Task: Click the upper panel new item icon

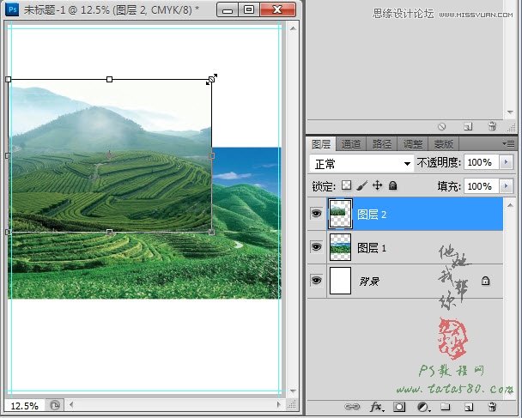Action: click(468, 126)
